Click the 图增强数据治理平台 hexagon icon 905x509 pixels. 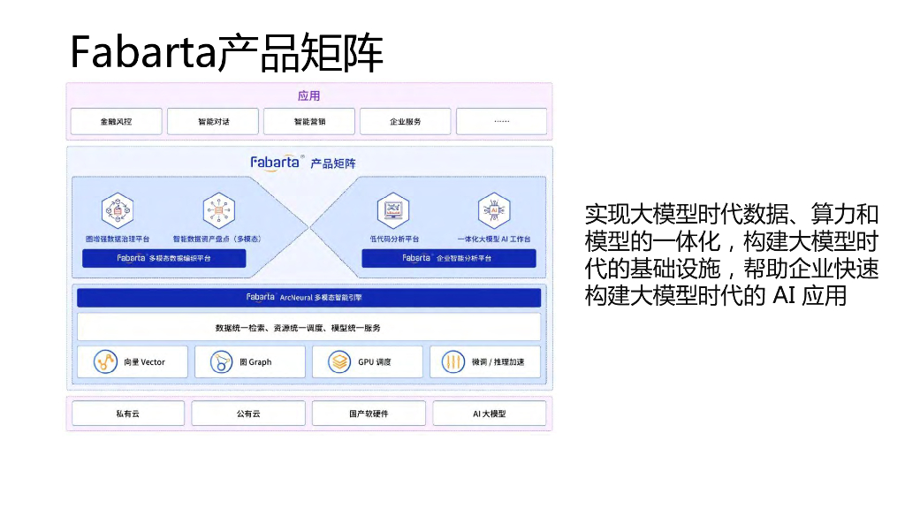click(118, 210)
